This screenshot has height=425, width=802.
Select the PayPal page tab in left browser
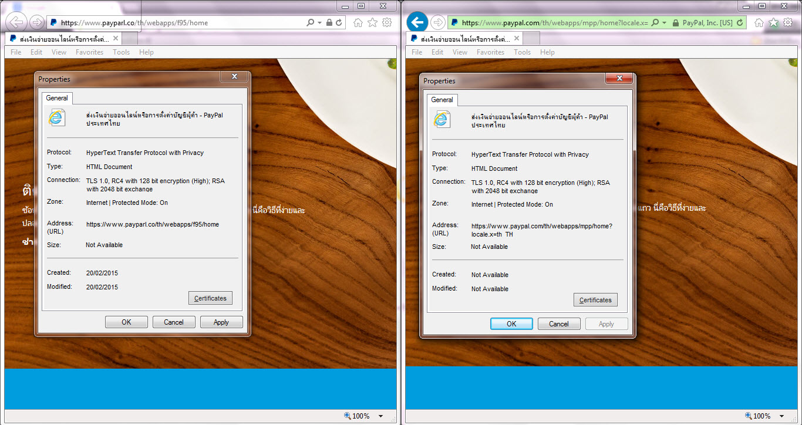(x=63, y=38)
